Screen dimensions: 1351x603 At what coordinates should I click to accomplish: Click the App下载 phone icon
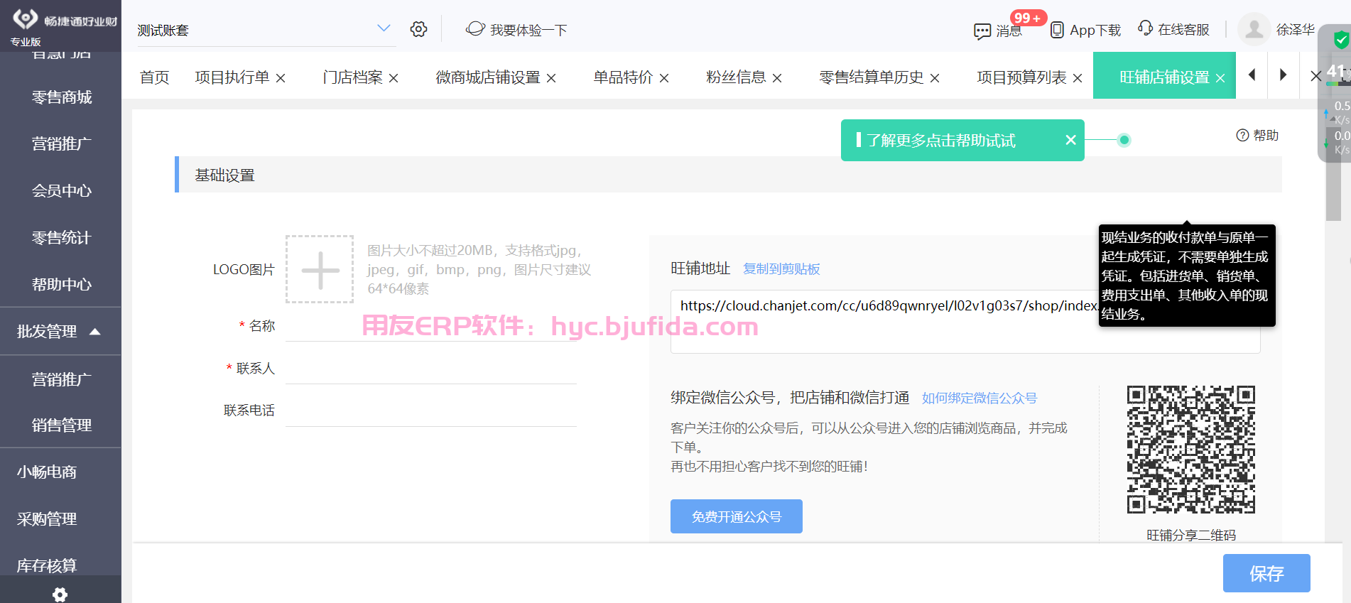click(x=1057, y=30)
